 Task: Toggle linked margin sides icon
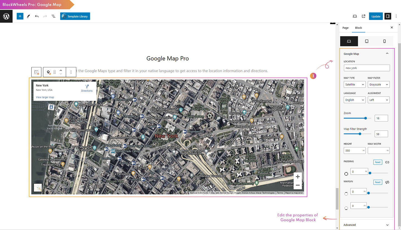click(387, 182)
